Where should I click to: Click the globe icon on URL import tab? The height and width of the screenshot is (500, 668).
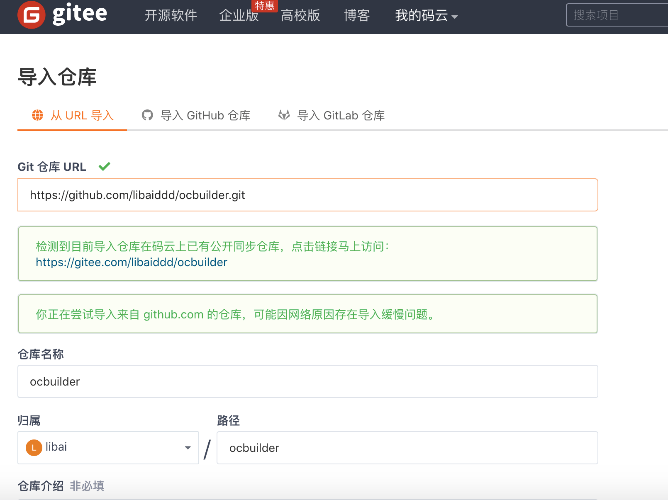pos(38,115)
